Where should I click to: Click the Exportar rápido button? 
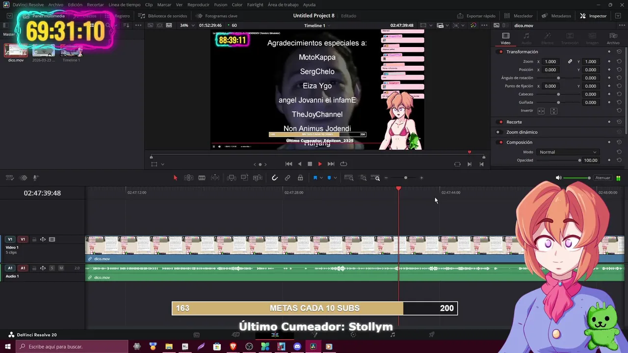click(x=476, y=16)
